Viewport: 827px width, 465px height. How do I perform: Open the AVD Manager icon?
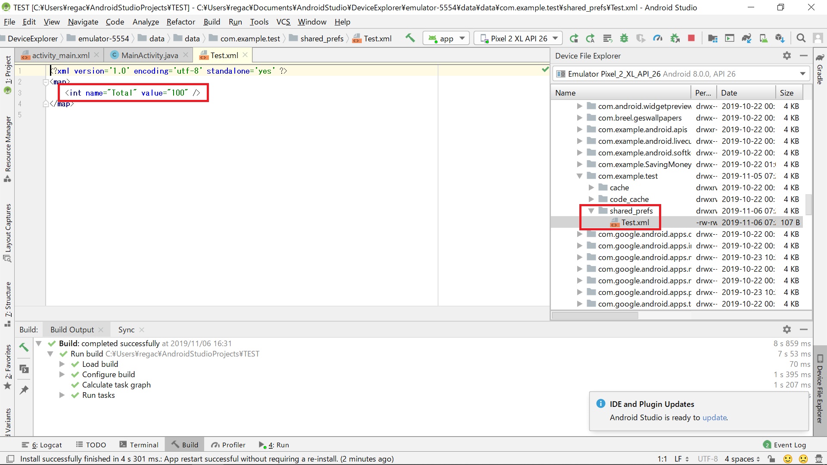point(763,38)
